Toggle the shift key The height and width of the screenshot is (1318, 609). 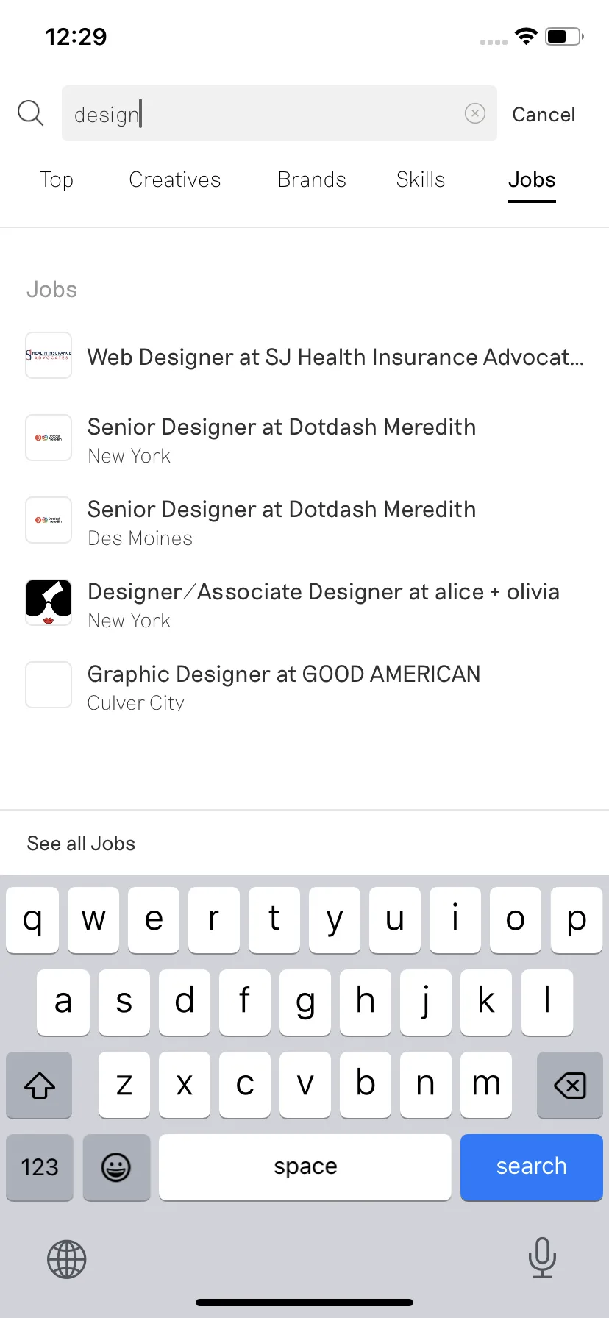[40, 1085]
